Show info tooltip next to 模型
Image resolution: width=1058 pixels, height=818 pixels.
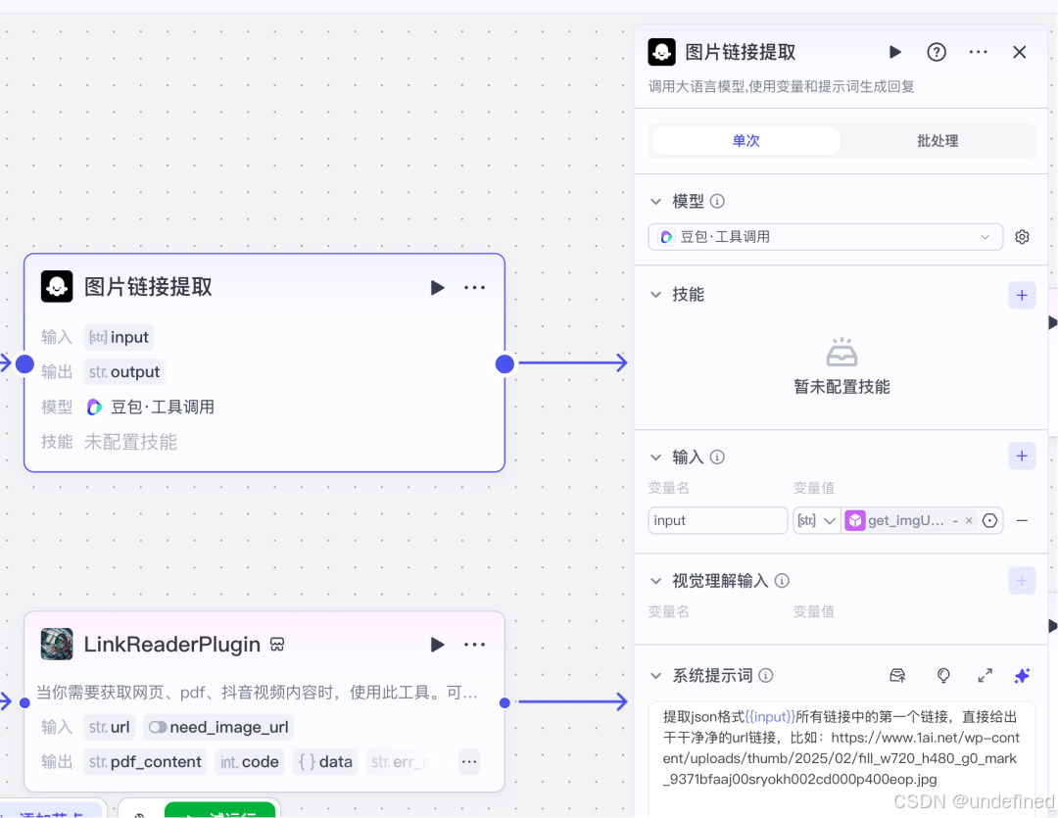pos(717,201)
